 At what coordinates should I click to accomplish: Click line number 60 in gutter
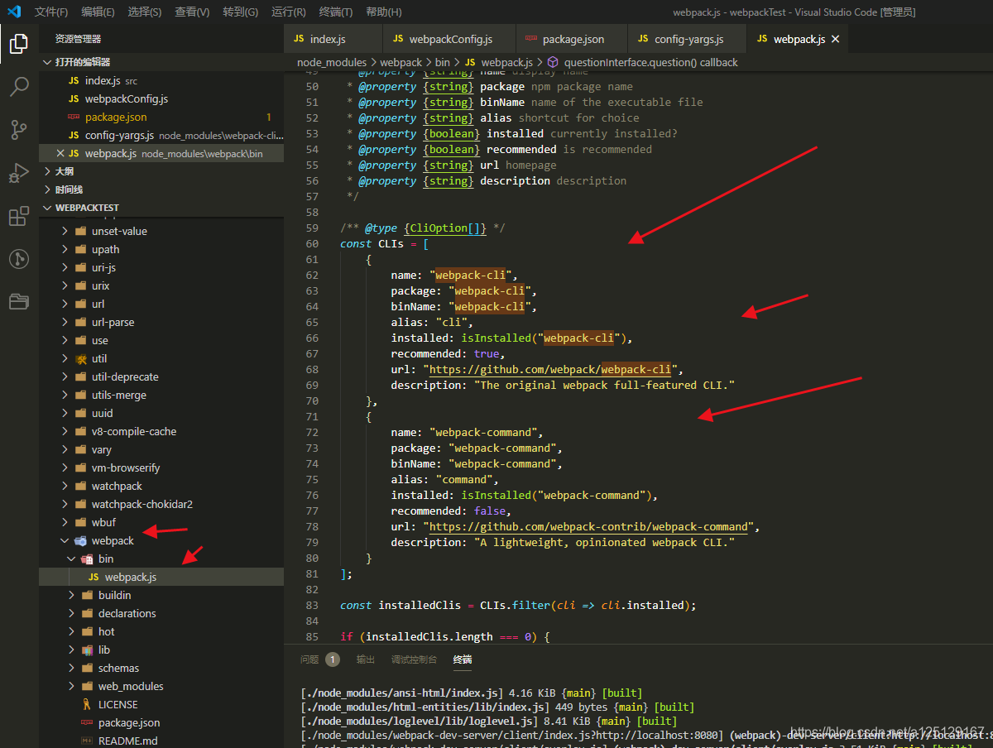point(311,244)
